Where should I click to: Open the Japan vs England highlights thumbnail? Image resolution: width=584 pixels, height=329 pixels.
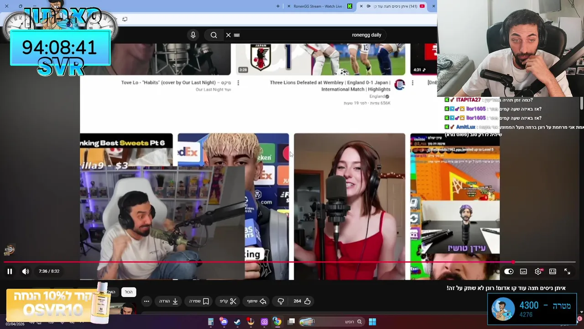(x=320, y=59)
